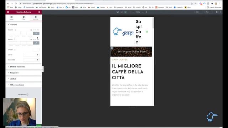Zoom in the preview scale

(143, 12)
